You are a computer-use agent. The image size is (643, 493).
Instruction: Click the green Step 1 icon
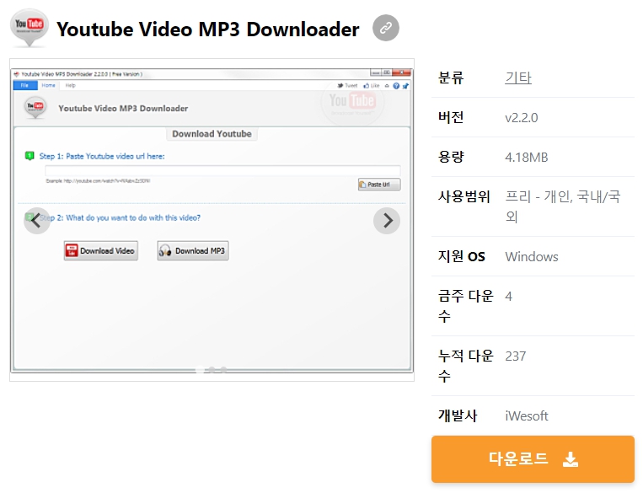(29, 156)
